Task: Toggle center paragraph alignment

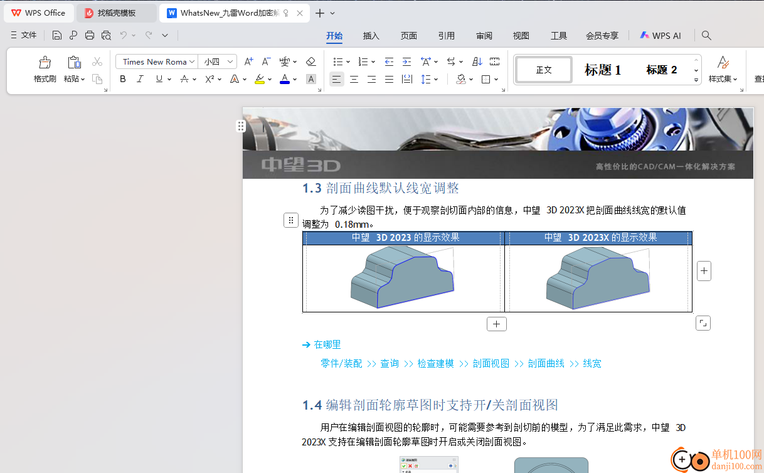Action: click(354, 79)
